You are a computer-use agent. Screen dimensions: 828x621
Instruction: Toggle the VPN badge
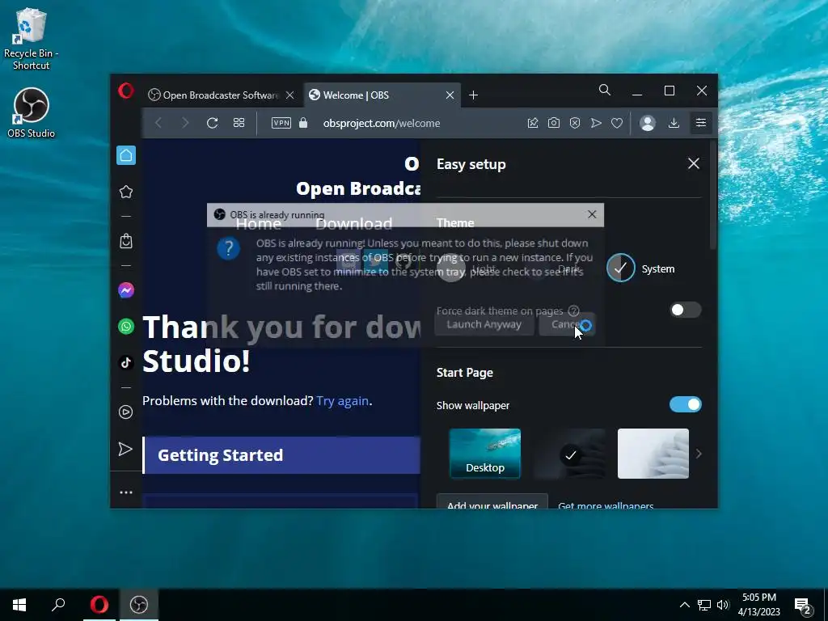pos(281,123)
